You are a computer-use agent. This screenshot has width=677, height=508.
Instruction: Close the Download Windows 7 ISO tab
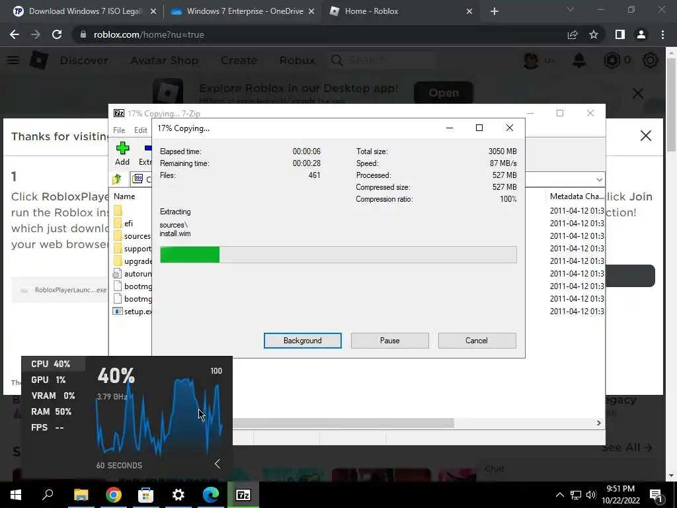[153, 12]
